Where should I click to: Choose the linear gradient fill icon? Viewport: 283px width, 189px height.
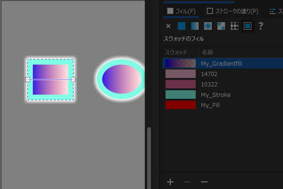tap(195, 26)
